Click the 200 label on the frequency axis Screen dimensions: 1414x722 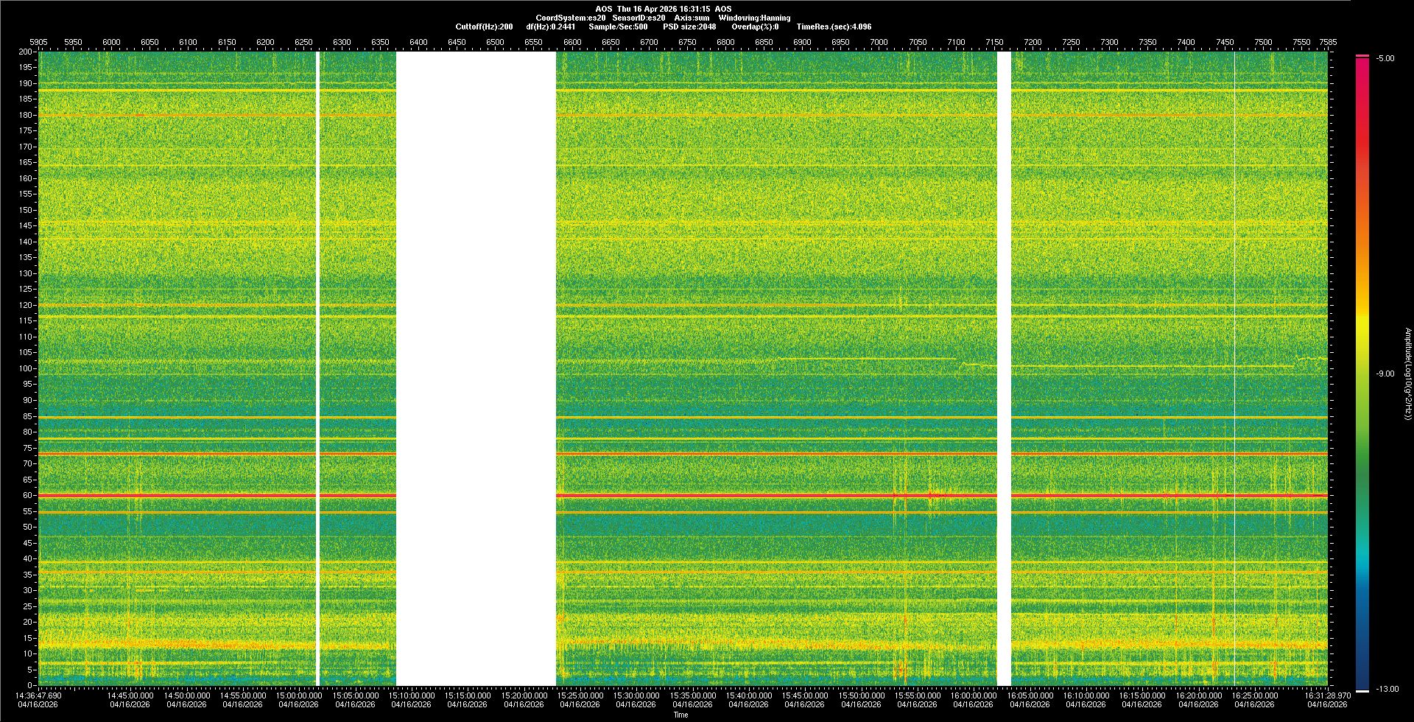coord(25,52)
